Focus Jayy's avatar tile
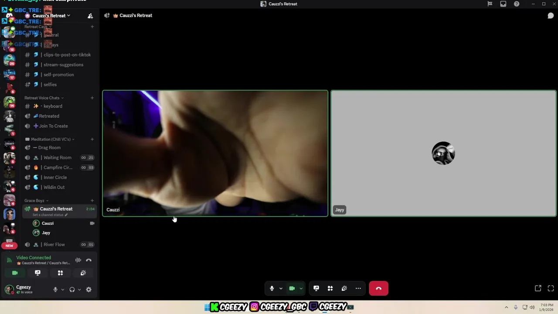Screen dimensions: 558x314 tap(443, 153)
